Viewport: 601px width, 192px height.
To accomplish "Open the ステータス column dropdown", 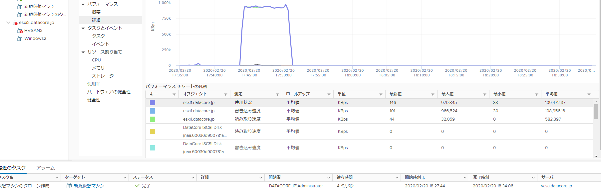I will point(193,178).
